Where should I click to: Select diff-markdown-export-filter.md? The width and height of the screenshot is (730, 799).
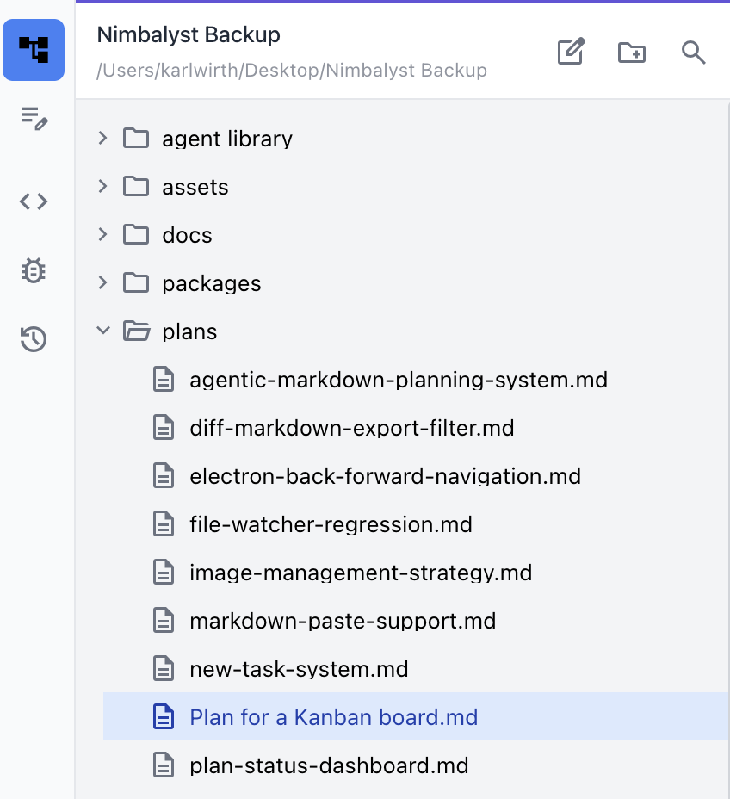tap(350, 427)
